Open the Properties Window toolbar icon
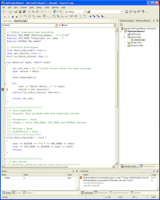 (x=130, y=12)
